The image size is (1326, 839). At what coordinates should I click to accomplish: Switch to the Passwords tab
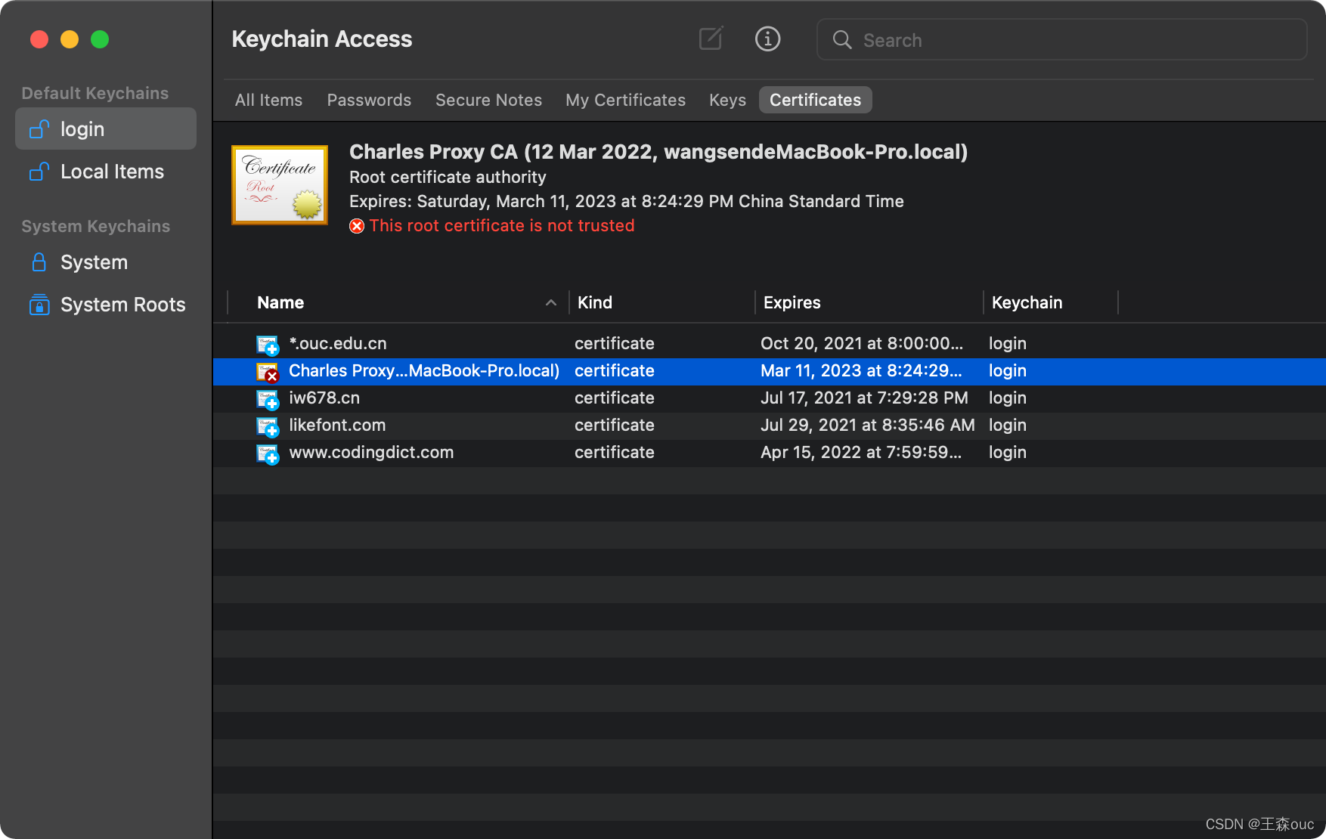pos(369,100)
